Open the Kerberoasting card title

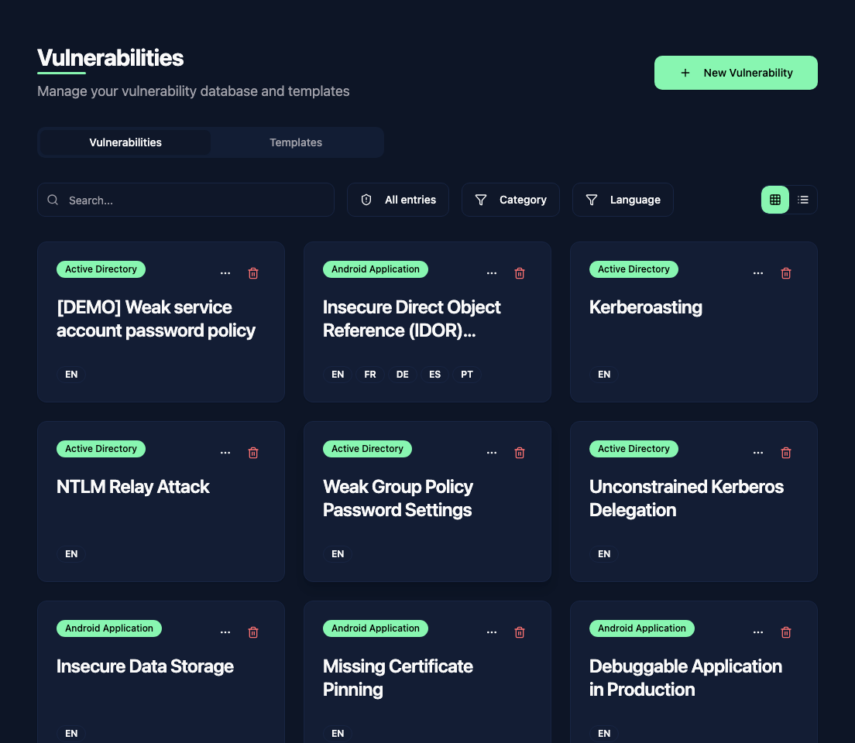pos(646,307)
